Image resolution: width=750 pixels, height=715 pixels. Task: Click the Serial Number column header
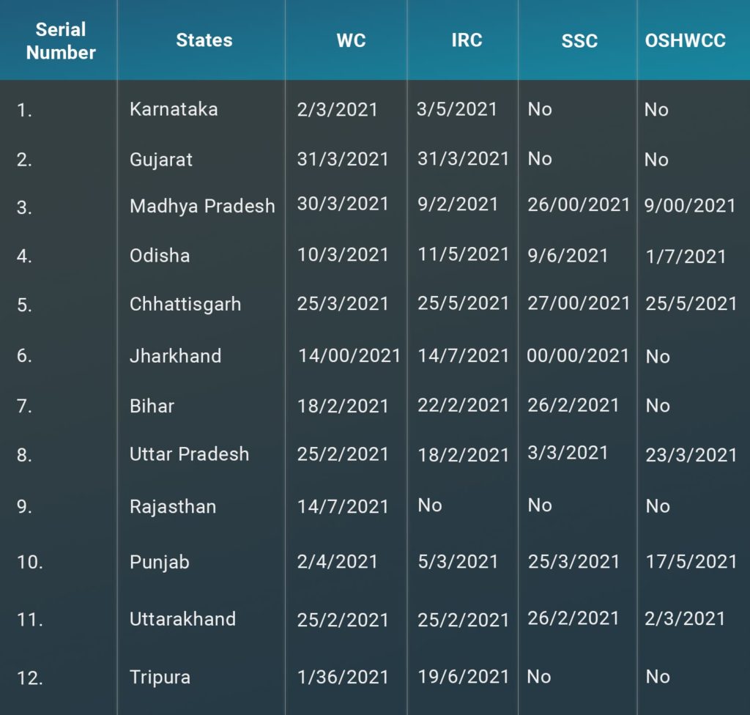point(61,41)
